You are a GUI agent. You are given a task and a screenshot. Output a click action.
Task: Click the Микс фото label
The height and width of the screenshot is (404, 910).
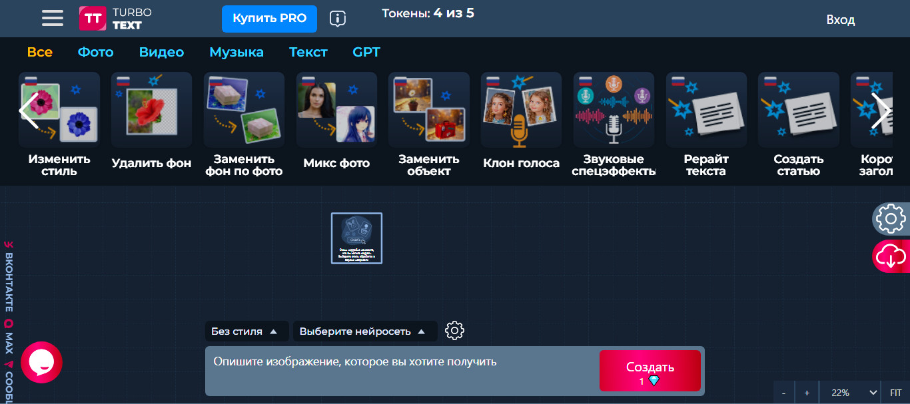[336, 163]
